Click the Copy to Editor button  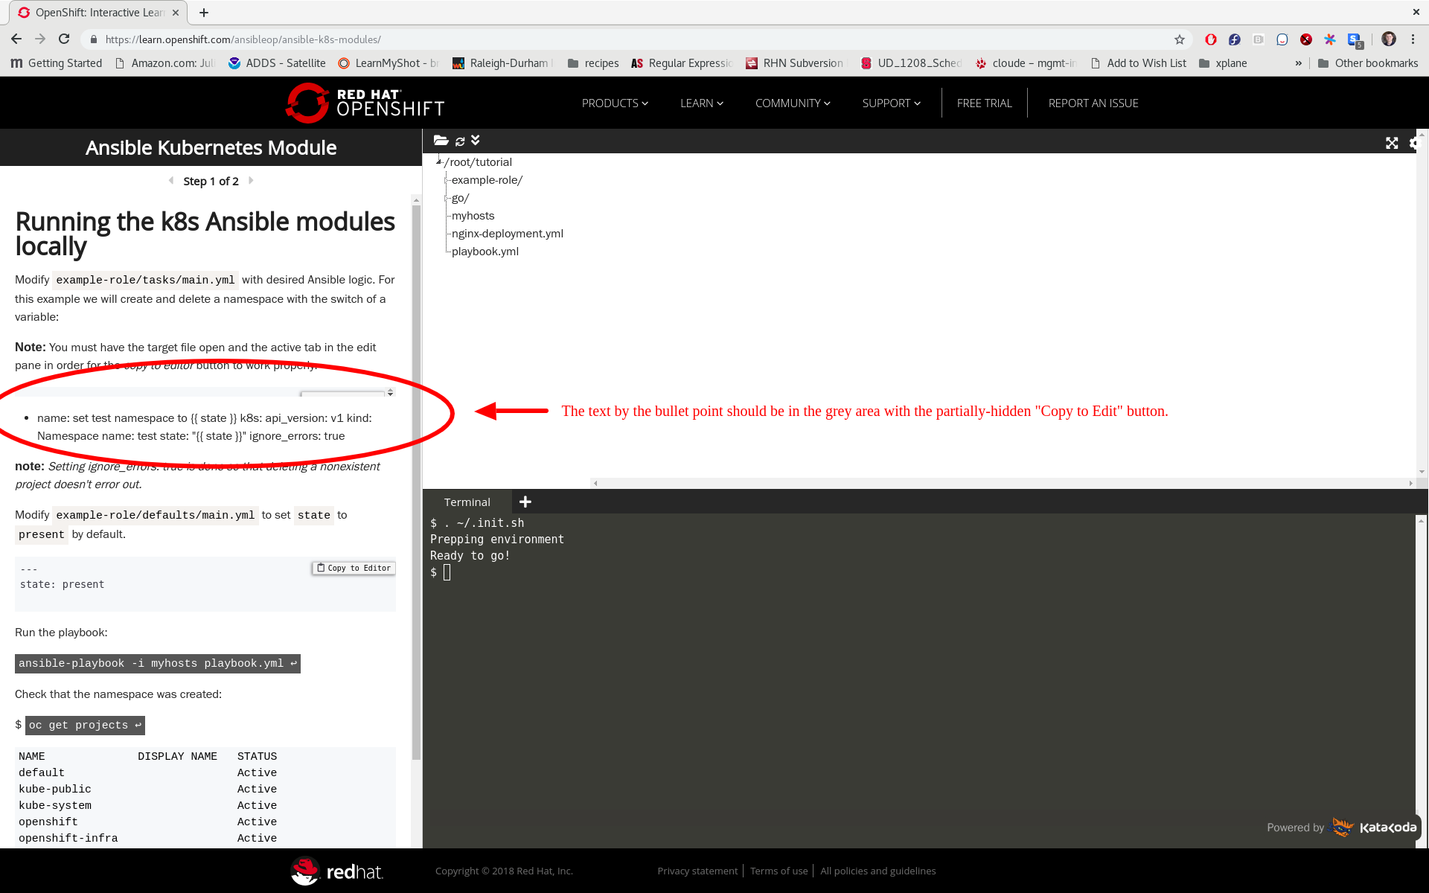coord(354,568)
